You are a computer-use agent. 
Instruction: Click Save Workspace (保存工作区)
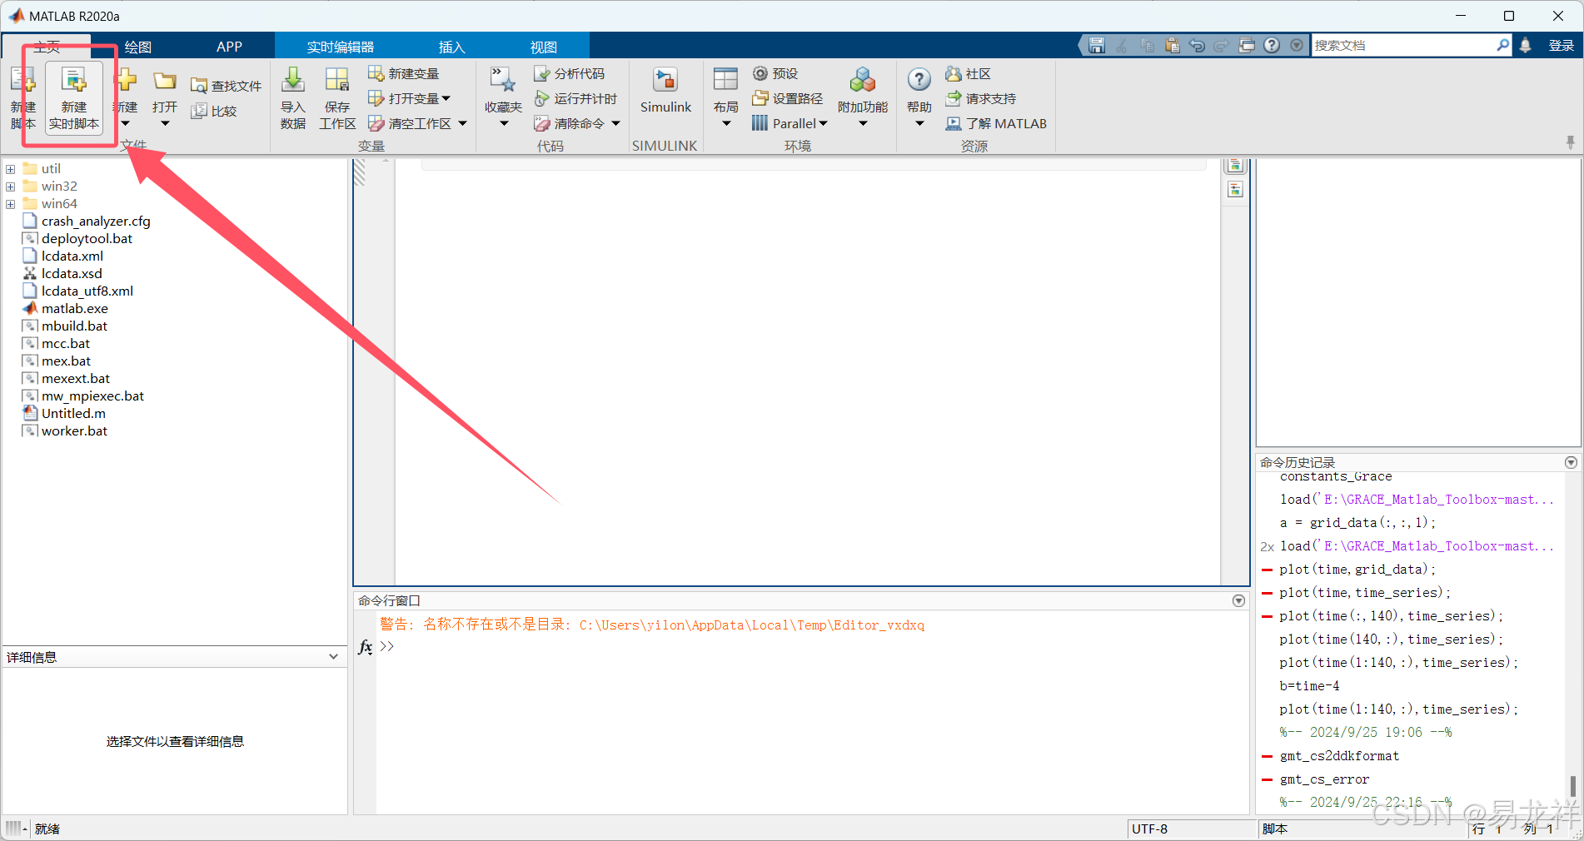(x=337, y=98)
